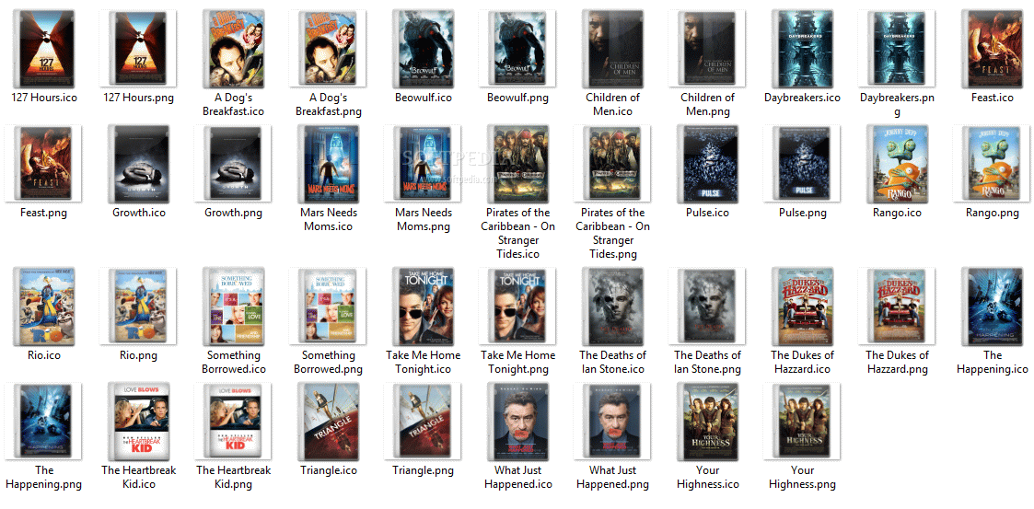
Task: Click The Dukes of Hazzard.ico icon
Action: click(803, 306)
